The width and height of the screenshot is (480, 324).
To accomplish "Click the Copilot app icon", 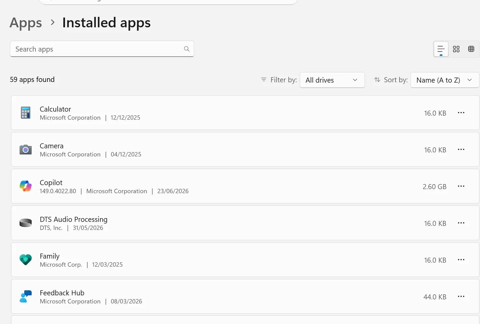I will [26, 186].
